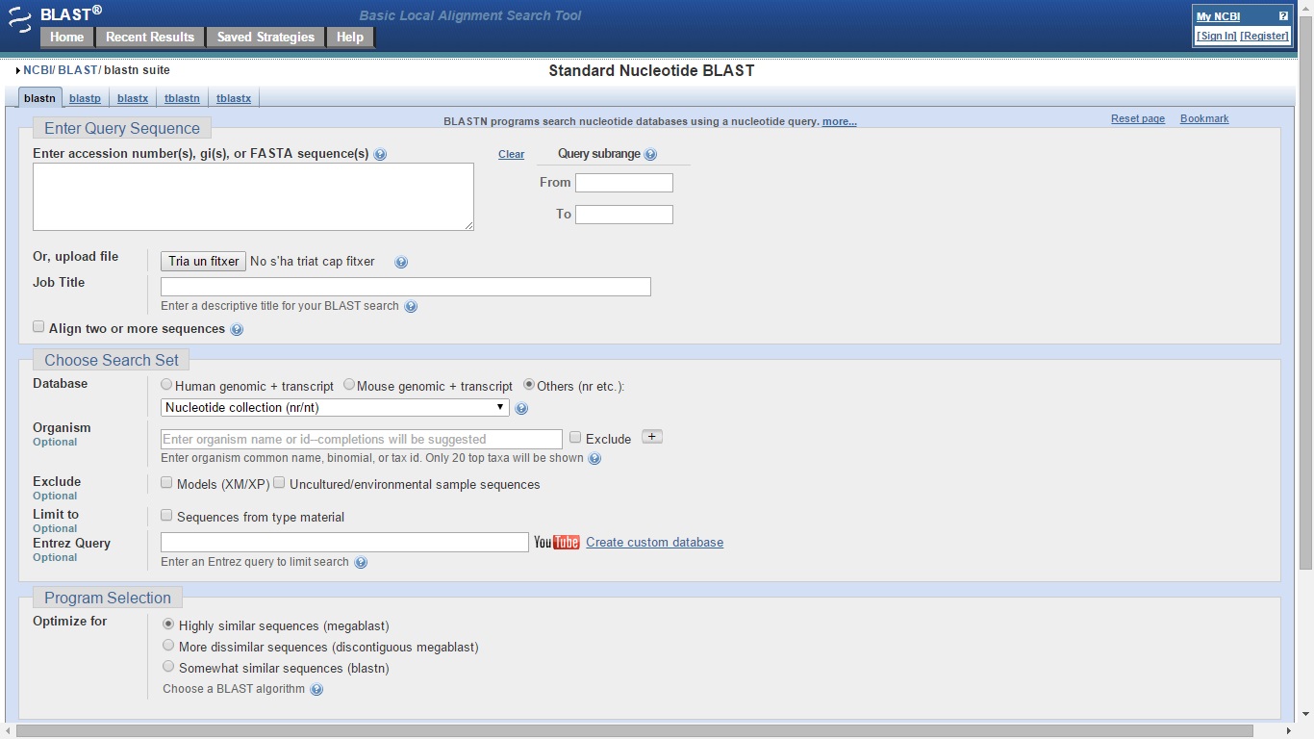This screenshot has width=1314, height=739.
Task: Open help icon beside Choose a BLAST algorithm
Action: pos(316,690)
